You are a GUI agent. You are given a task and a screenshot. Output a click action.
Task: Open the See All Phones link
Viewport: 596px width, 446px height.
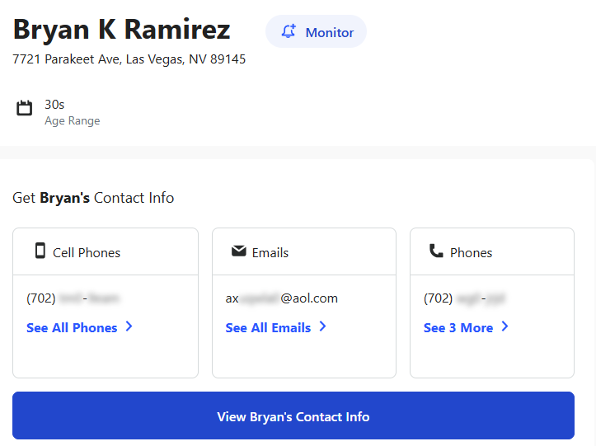tap(72, 328)
